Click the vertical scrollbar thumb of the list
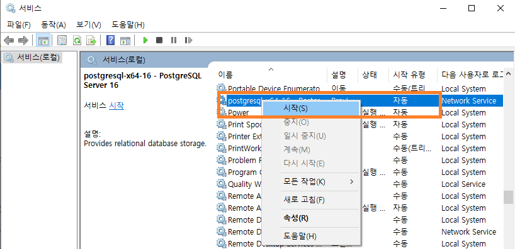The width and height of the screenshot is (515, 249). [x=509, y=197]
